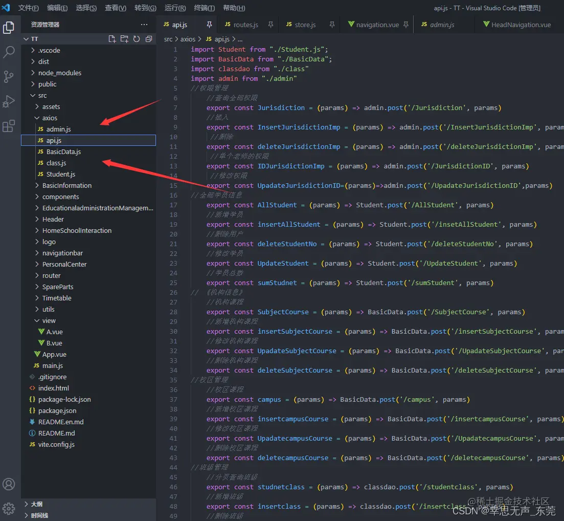Viewport: 564px width, 521px height.
Task: Open the Explorer view in activity bar
Action: 9,27
